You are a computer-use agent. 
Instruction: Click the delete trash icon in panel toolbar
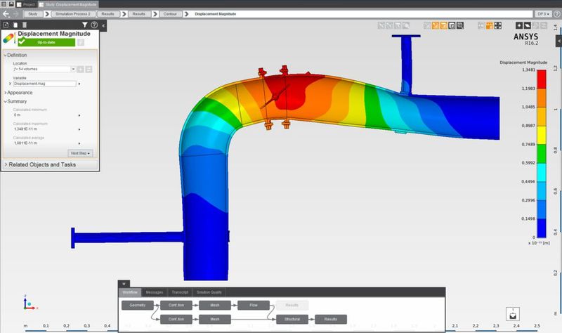[x=25, y=25]
